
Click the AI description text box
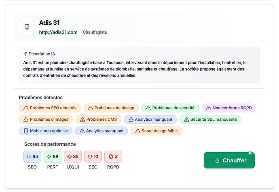[x=139, y=69]
